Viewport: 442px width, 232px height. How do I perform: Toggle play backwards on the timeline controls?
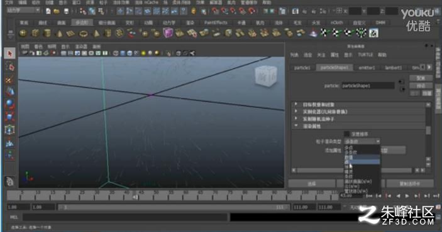tap(398, 196)
